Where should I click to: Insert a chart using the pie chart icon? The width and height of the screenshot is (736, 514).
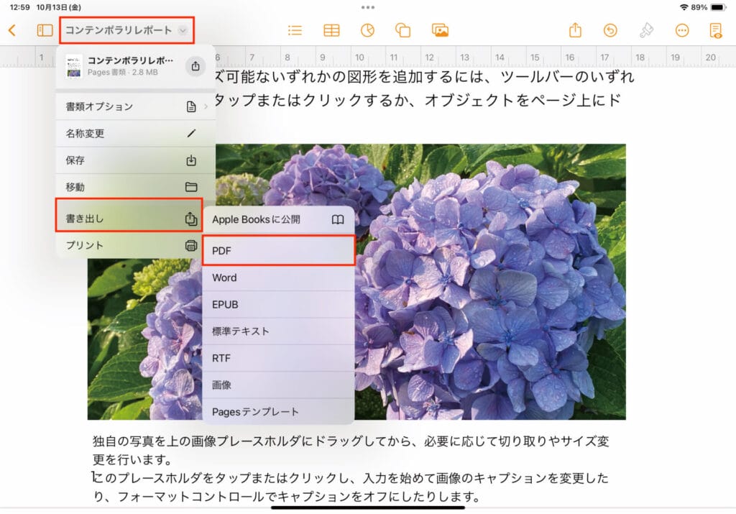[367, 30]
